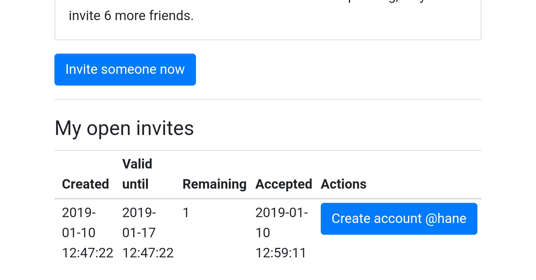Click the word Valid in table header
The image size is (536, 280).
point(137,164)
